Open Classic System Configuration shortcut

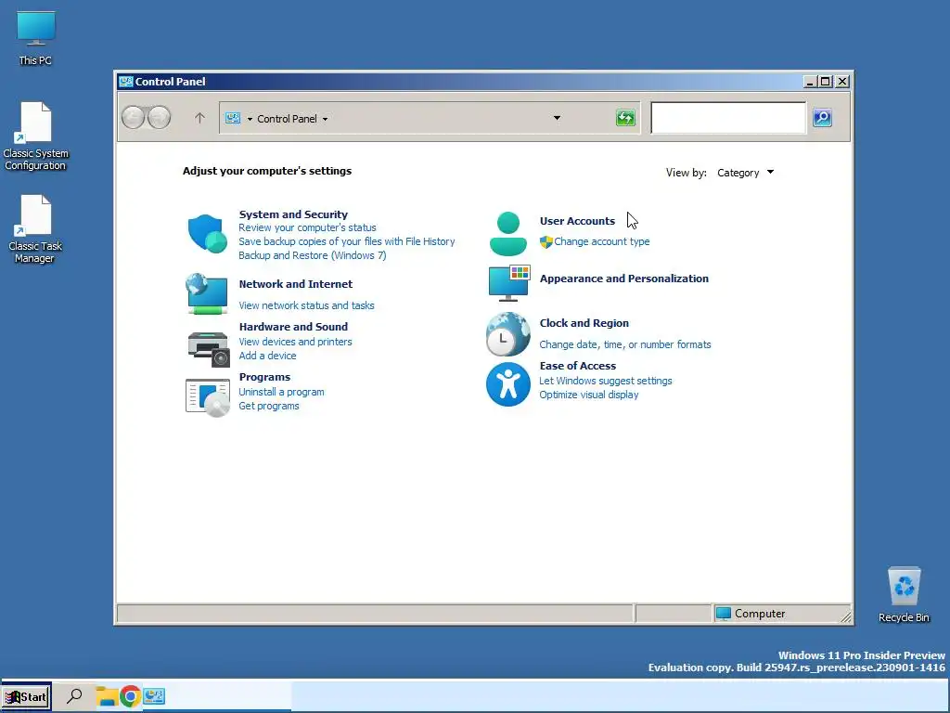pos(35,136)
